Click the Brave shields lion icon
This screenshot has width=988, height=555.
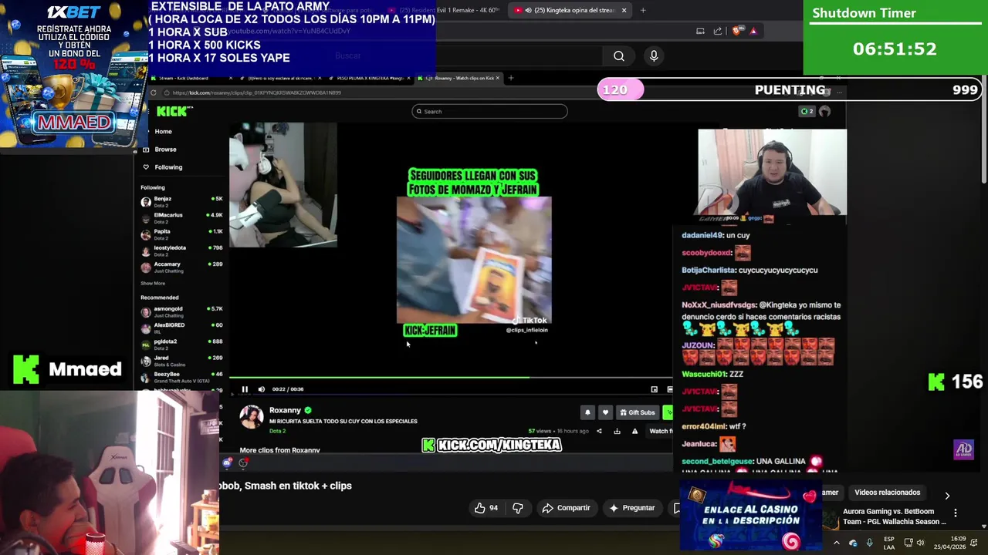point(737,31)
